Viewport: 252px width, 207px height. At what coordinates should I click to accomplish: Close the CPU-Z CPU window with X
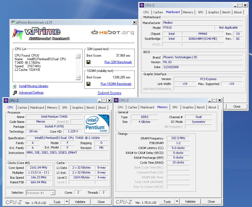[109, 101]
